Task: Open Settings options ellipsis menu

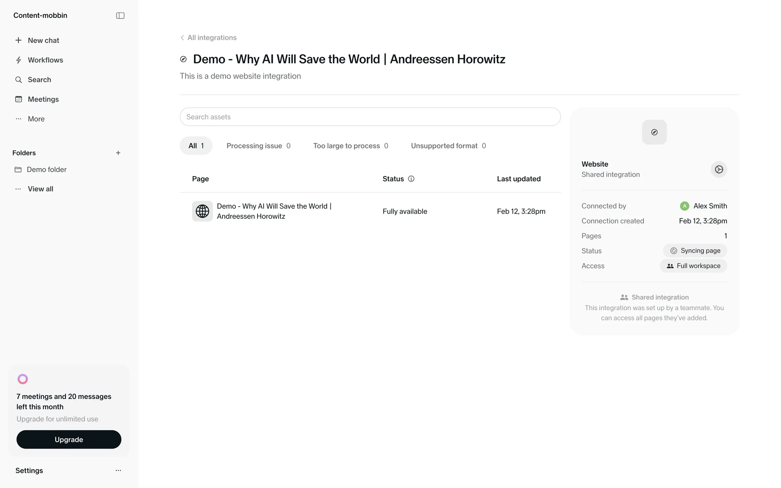Action: 118,471
